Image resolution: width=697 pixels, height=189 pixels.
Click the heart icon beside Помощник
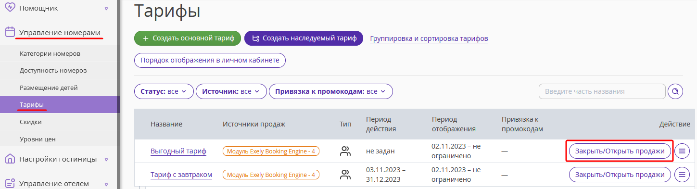click(10, 8)
